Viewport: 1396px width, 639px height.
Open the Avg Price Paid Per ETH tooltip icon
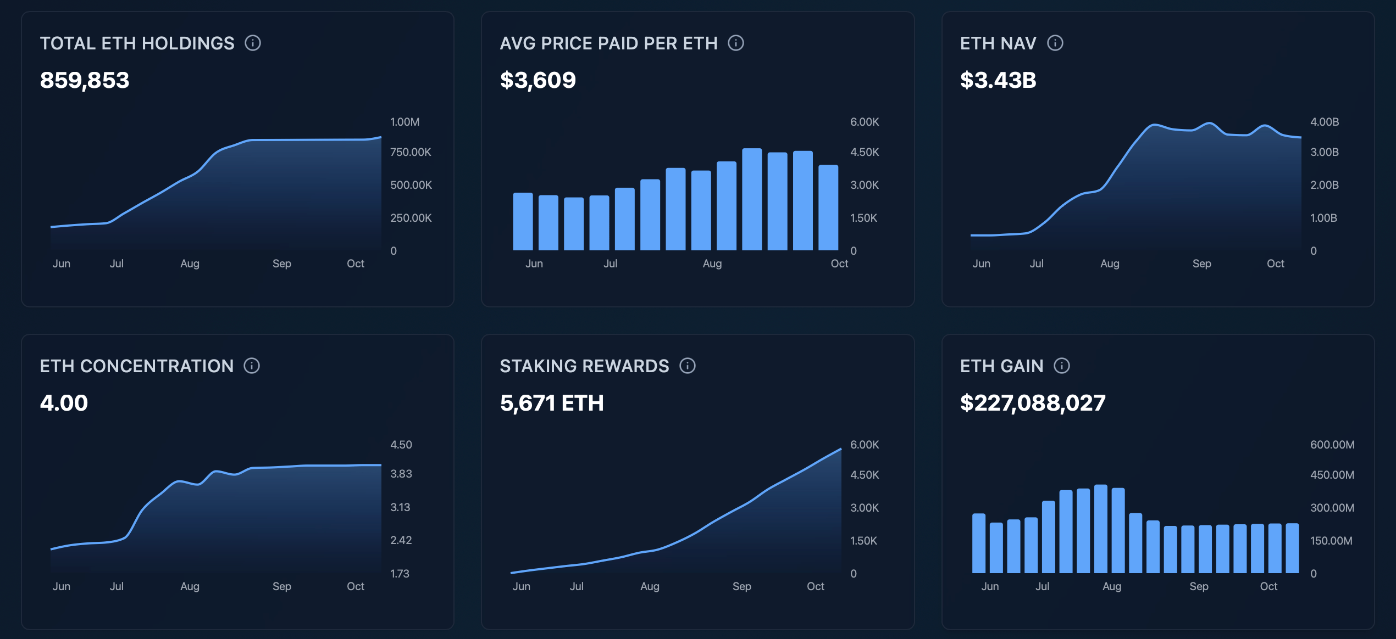pyautogui.click(x=735, y=43)
